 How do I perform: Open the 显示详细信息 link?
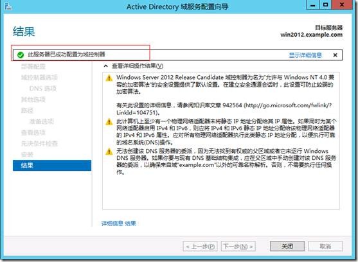pyautogui.click(x=305, y=55)
